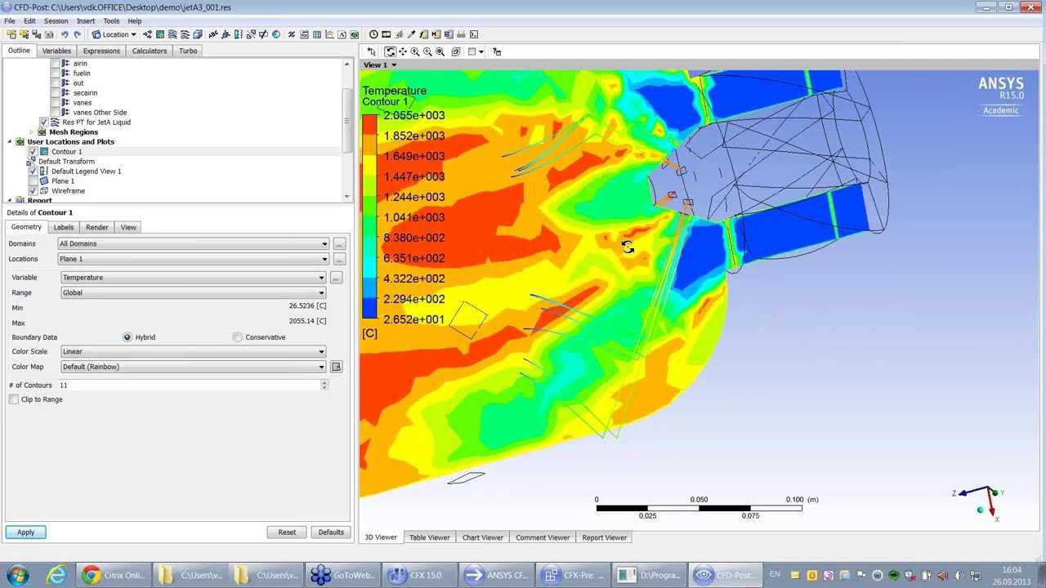Click the Print icon in the toolbar
Image resolution: width=1046 pixels, height=588 pixels.
(x=462, y=34)
